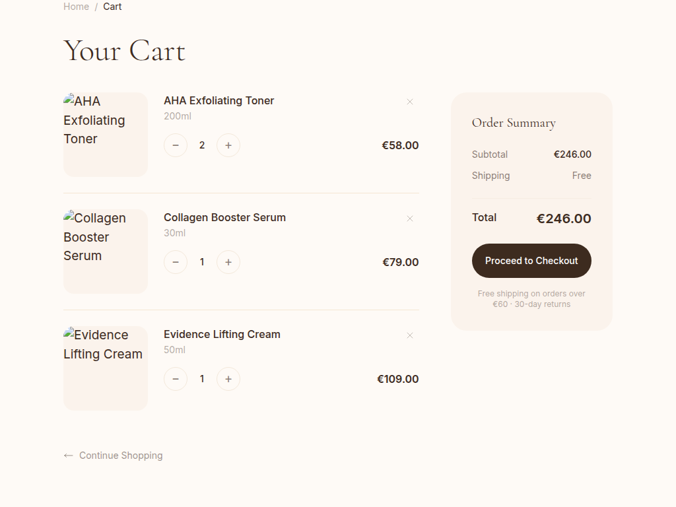
Task: Increase Collagen Booster Serum quantity
Action: (228, 262)
